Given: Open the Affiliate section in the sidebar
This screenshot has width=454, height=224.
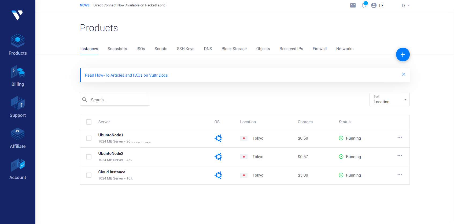Looking at the screenshot, I should tap(18, 138).
